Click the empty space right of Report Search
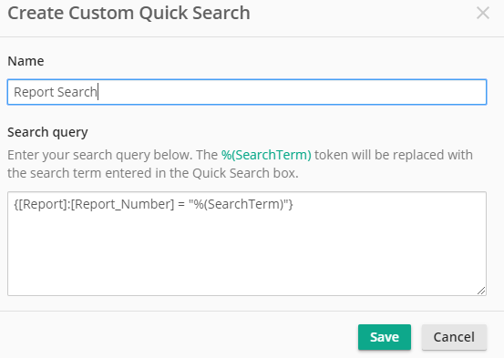Viewport: 504px width, 358px height. pyautogui.click(x=292, y=92)
